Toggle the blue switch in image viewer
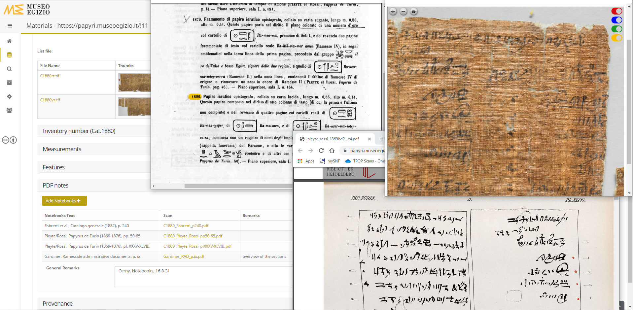 616,20
